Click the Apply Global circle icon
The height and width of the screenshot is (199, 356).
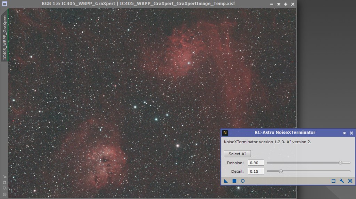click(x=243, y=181)
